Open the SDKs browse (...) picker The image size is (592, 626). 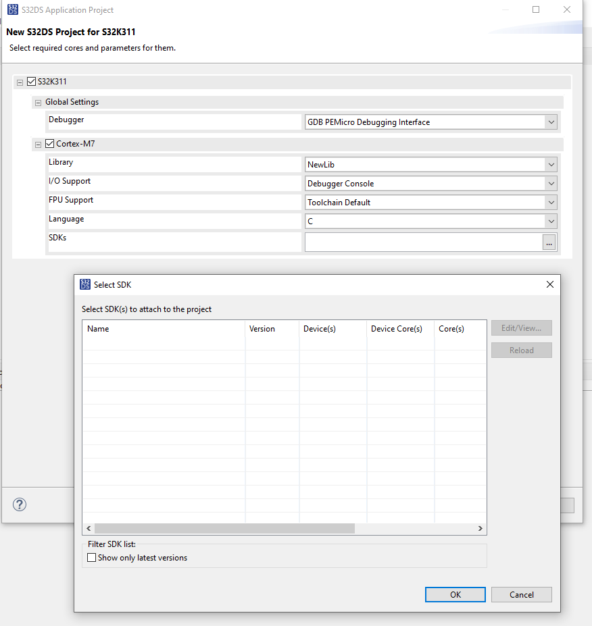(x=549, y=242)
